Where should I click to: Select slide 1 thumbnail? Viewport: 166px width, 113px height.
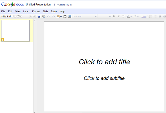pos(15,31)
